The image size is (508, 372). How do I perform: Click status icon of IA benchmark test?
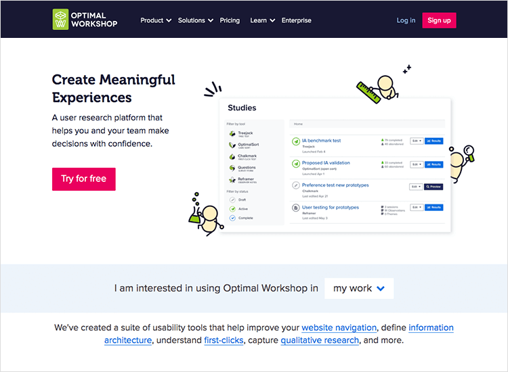pos(295,141)
